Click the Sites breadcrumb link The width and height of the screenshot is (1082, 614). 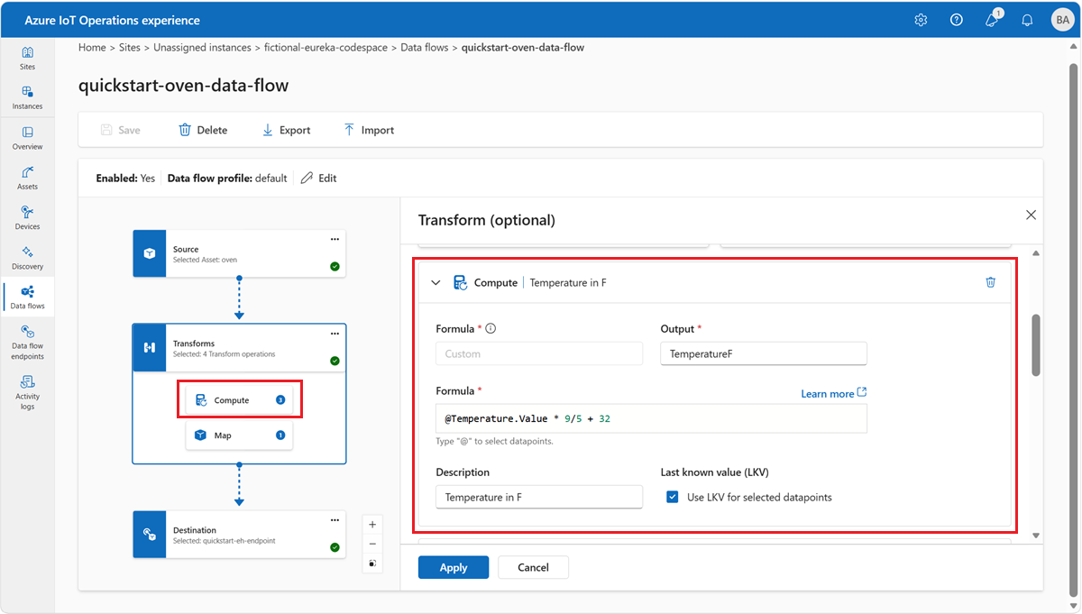[129, 48]
